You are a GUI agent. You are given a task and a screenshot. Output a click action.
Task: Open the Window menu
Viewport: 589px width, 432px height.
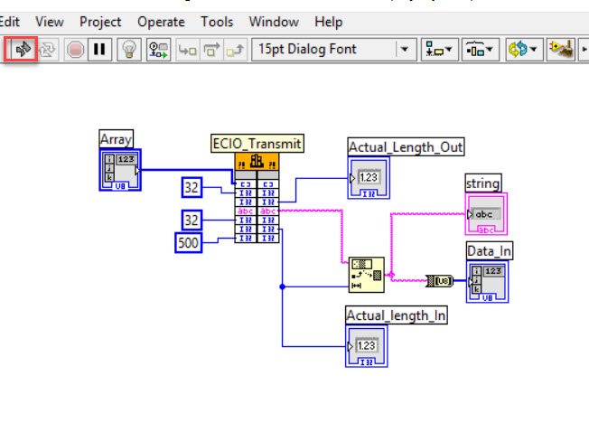pos(274,22)
